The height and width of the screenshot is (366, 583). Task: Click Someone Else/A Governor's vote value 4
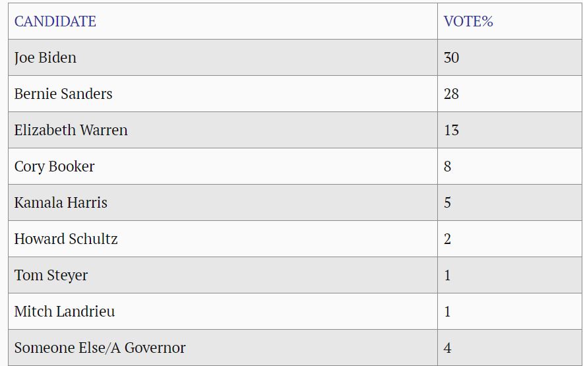point(448,348)
